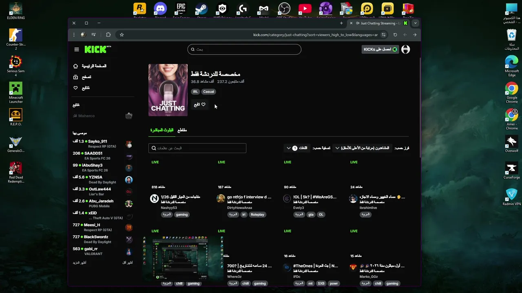Open Epic Games desktop shortcut

click(x=181, y=11)
